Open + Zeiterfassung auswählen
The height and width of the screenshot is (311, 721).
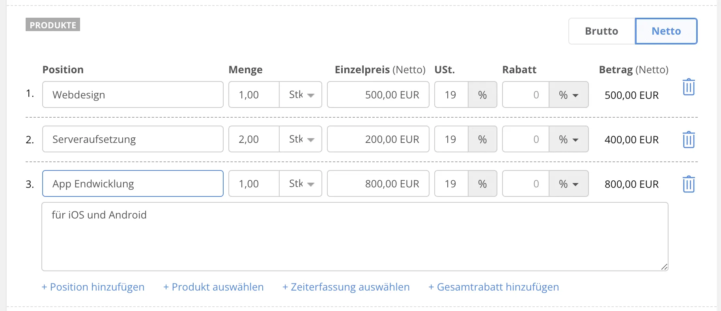[x=346, y=287]
